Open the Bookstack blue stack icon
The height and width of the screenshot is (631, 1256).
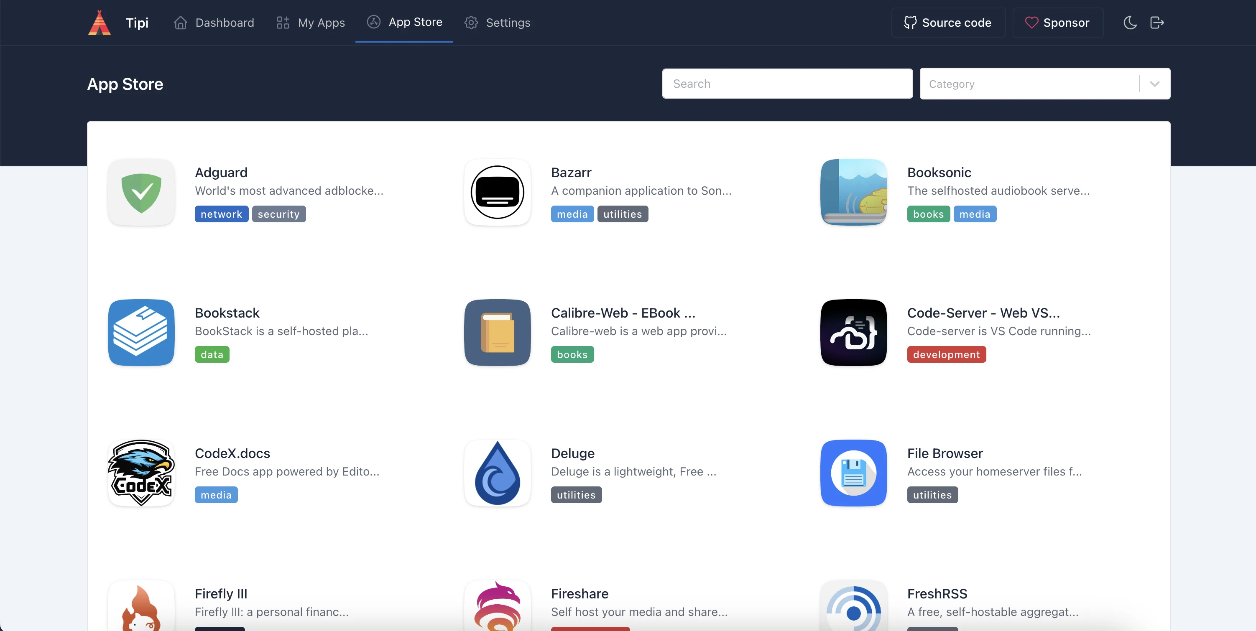[141, 333]
